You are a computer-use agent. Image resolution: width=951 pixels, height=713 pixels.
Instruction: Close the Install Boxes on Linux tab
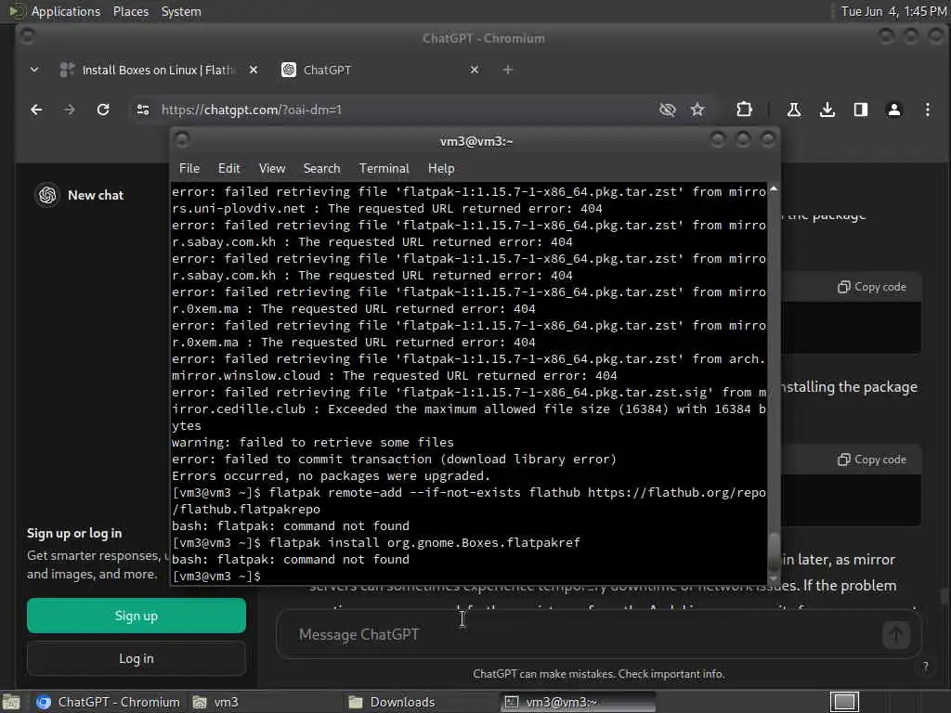254,70
